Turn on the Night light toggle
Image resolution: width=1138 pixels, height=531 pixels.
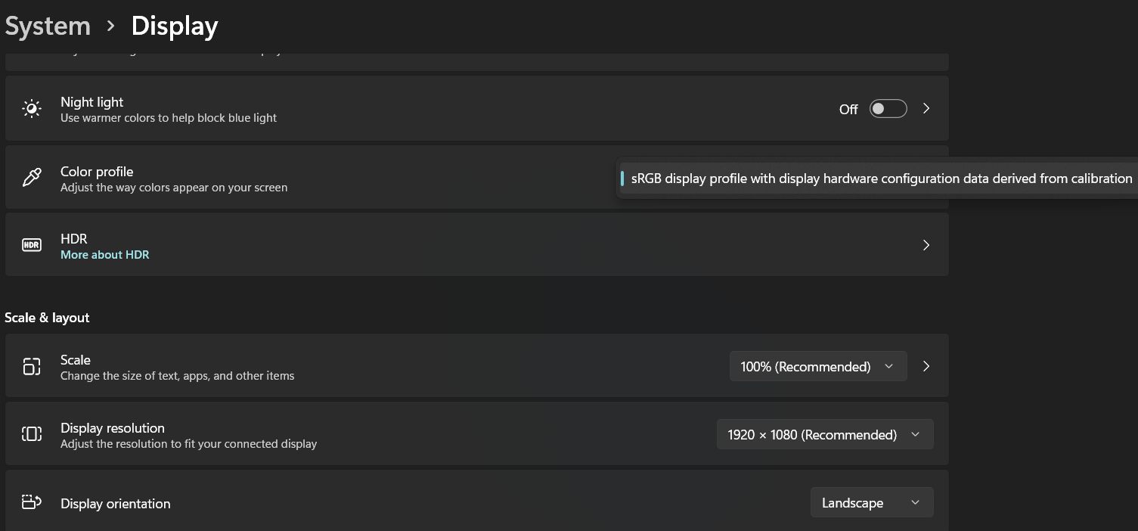click(x=888, y=109)
